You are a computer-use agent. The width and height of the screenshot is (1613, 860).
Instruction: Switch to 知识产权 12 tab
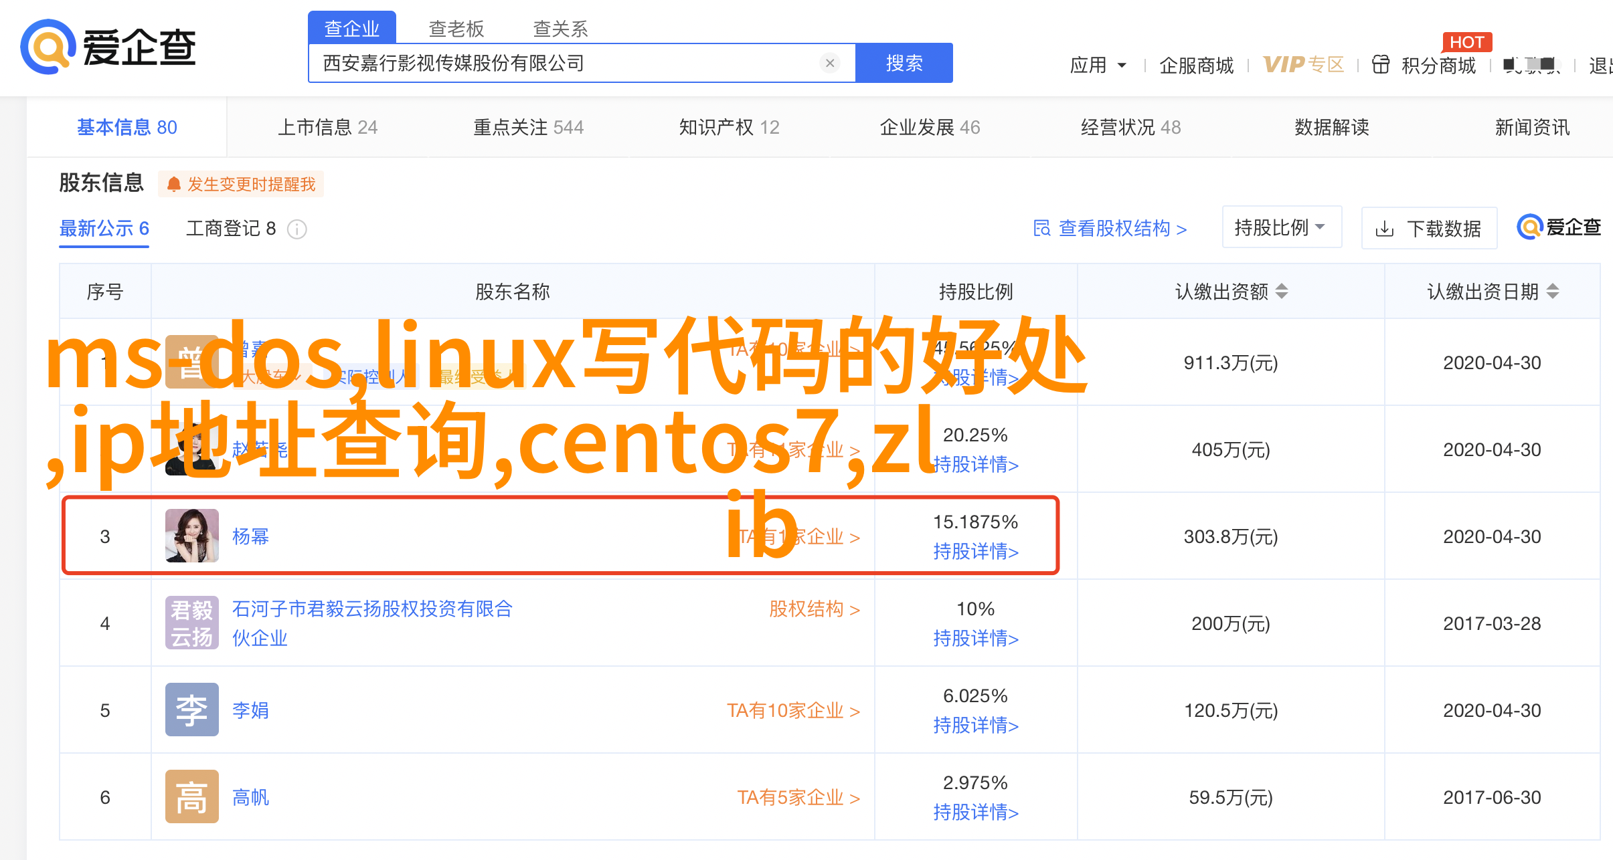(x=730, y=127)
